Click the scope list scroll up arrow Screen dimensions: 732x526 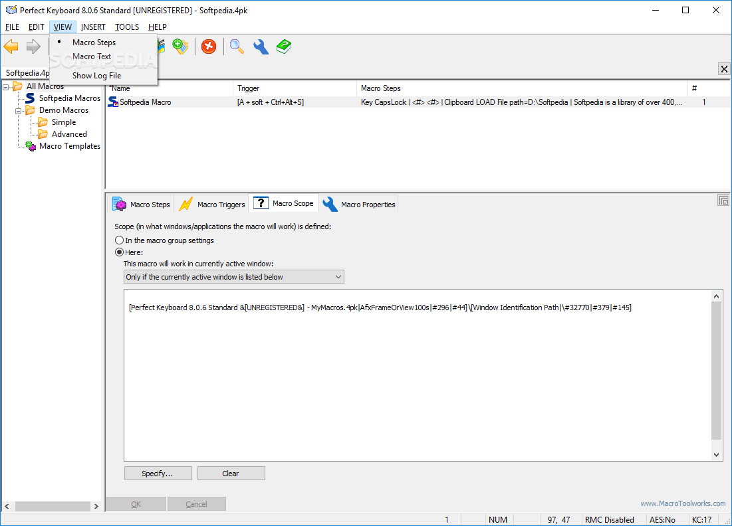(x=717, y=296)
